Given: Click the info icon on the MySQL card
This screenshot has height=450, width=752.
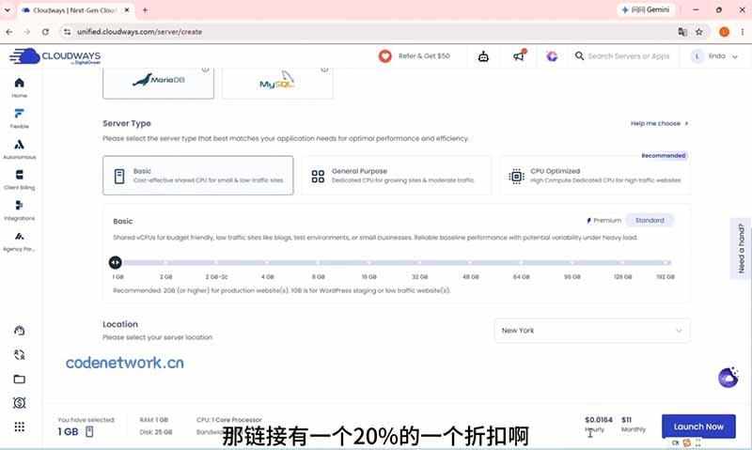Looking at the screenshot, I should coord(324,70).
